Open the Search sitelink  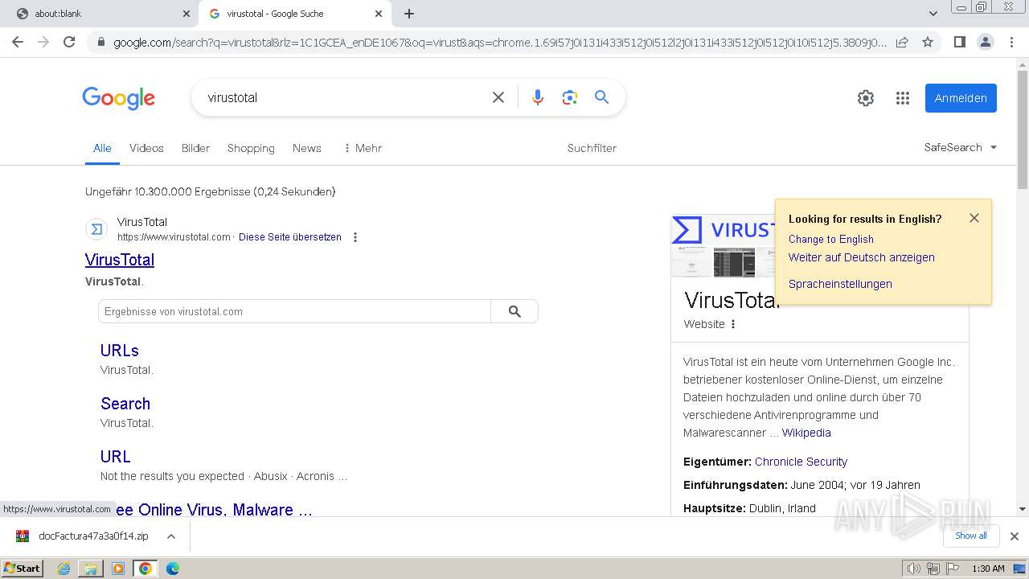(x=125, y=404)
